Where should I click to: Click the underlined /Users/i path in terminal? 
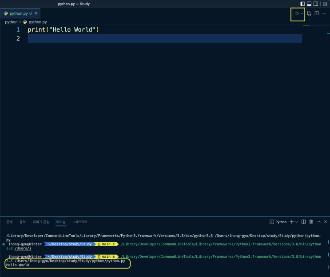(x=23, y=248)
